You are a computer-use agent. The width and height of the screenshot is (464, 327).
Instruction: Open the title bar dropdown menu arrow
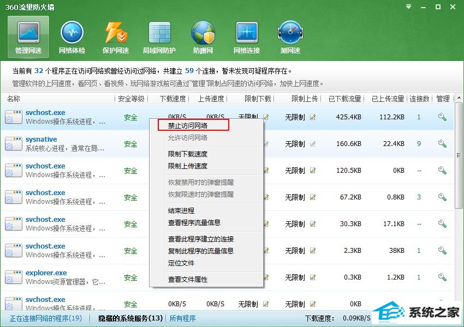coord(409,7)
